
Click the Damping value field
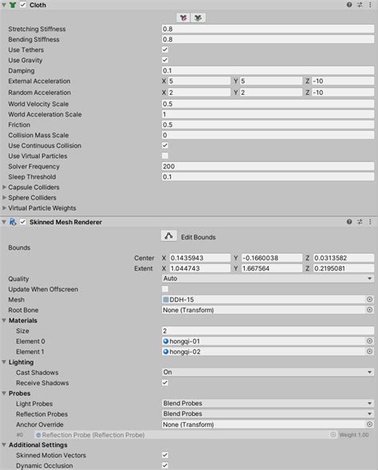(x=268, y=71)
